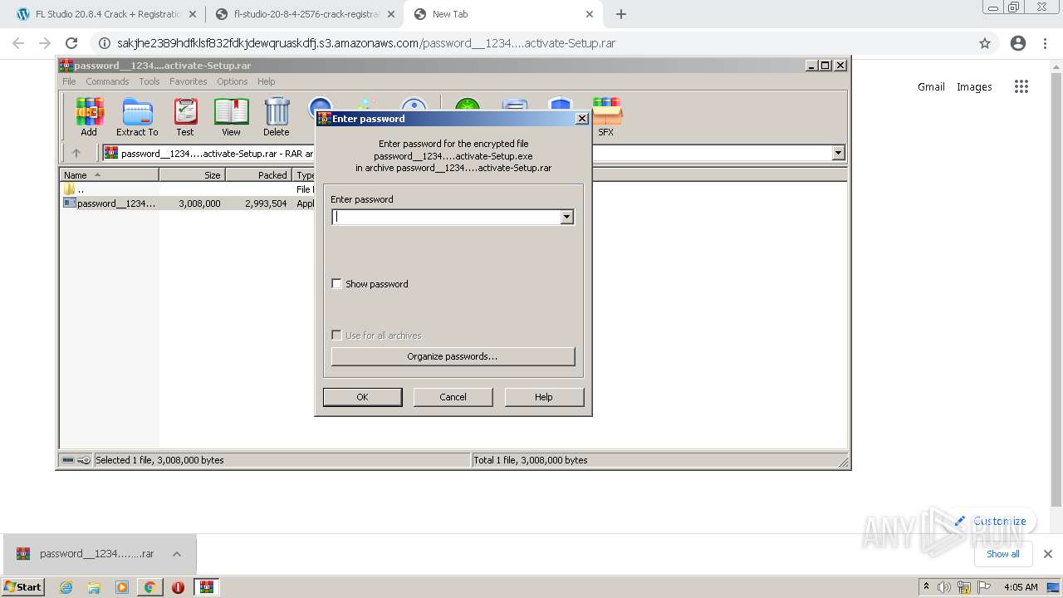Screen dimensions: 1063x598
Task: Click the Customize button
Action: coord(991,522)
